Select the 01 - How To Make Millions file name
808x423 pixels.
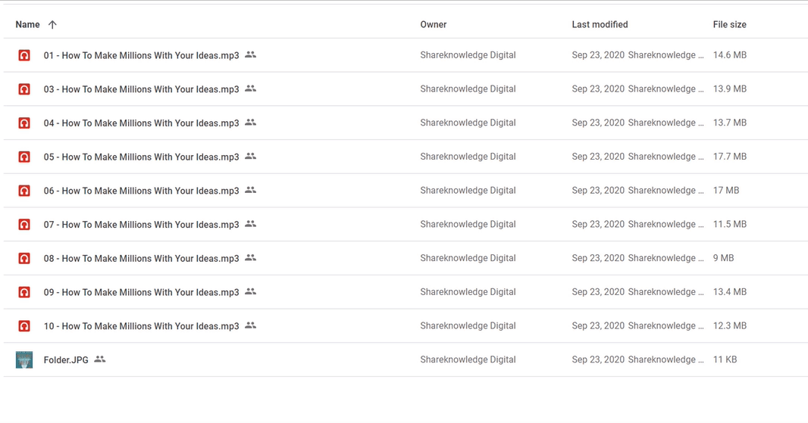141,55
